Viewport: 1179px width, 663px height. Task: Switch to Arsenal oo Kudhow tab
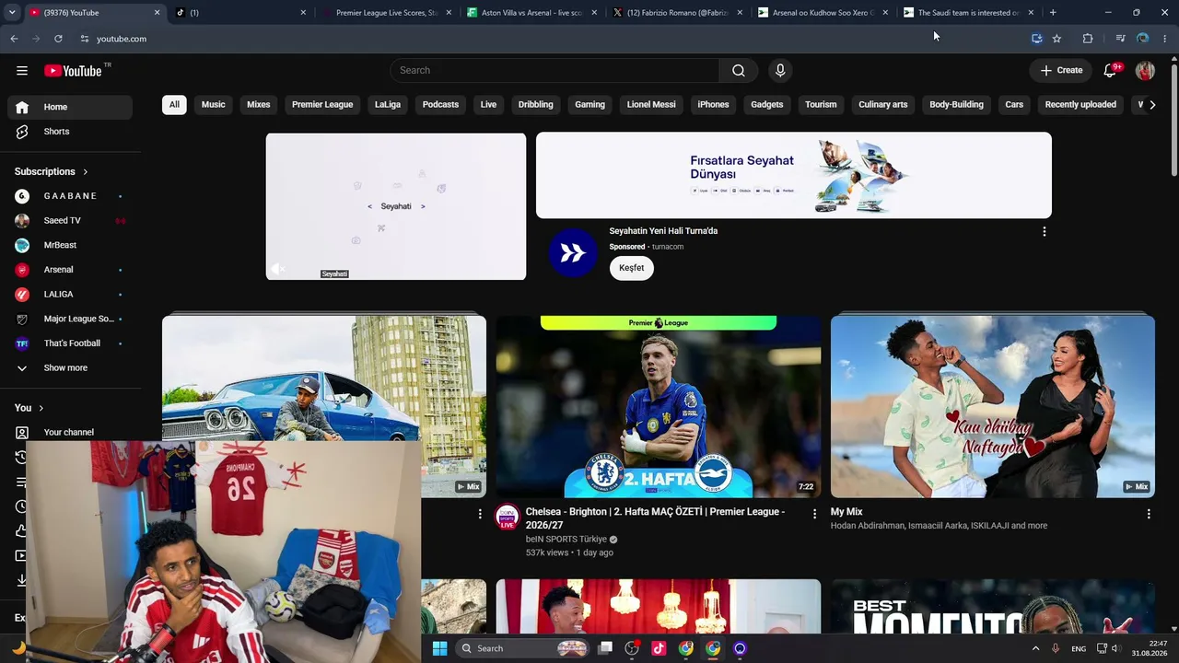coord(823,13)
